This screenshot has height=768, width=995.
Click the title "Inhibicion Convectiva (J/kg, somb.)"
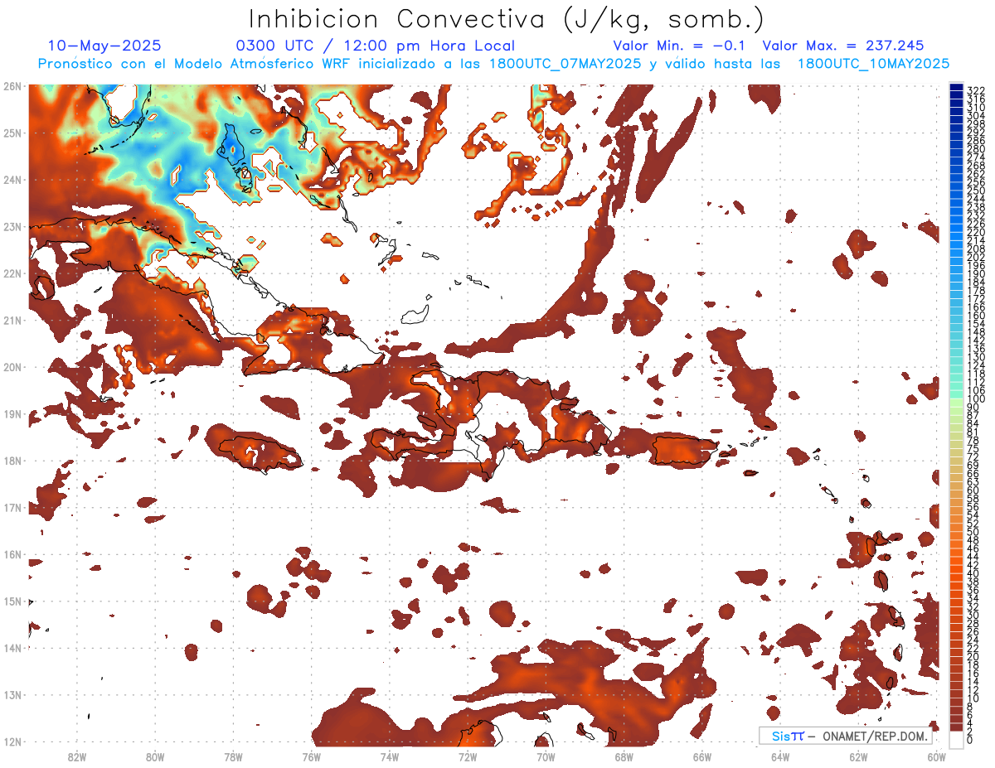tap(507, 19)
